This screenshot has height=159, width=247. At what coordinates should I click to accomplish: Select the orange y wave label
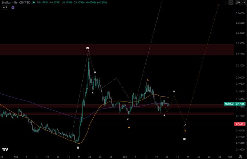(x=185, y=131)
